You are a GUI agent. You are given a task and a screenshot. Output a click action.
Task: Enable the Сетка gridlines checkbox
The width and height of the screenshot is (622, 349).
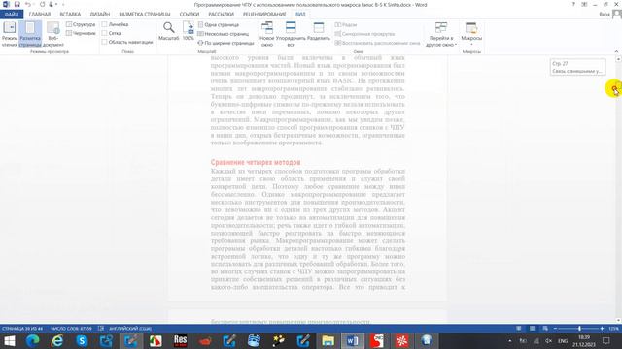[104, 33]
